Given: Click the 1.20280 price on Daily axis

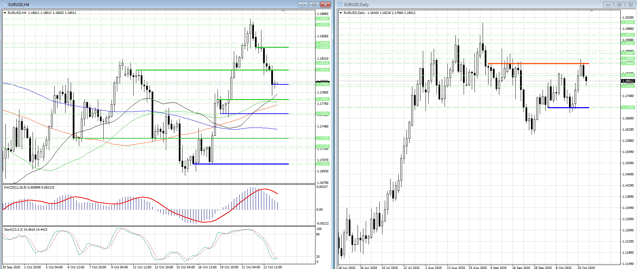Looking at the screenshot, I should click(x=628, y=18).
